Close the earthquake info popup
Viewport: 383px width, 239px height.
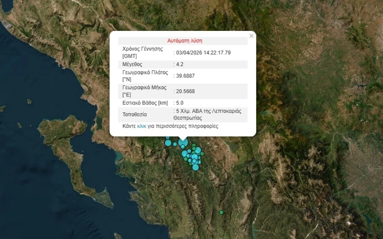[251, 36]
